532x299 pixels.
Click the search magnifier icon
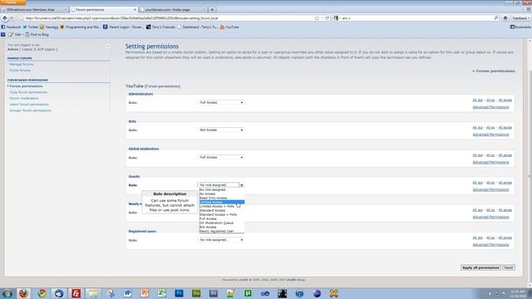point(496,18)
